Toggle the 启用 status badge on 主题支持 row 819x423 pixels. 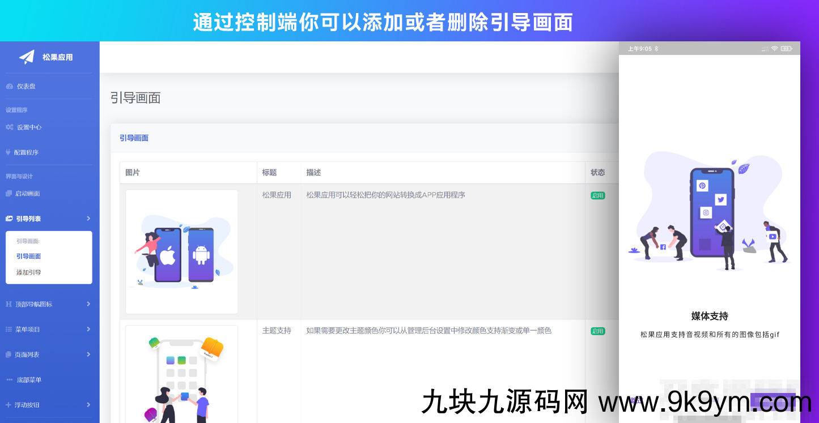[598, 331]
